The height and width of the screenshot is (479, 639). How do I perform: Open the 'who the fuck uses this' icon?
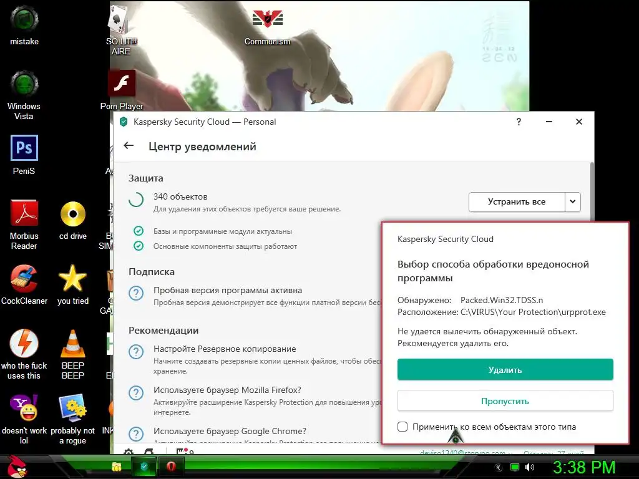tap(24, 354)
